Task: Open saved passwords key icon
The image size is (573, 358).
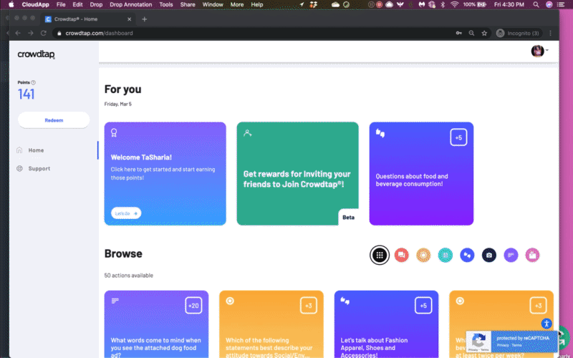Action: pos(458,33)
